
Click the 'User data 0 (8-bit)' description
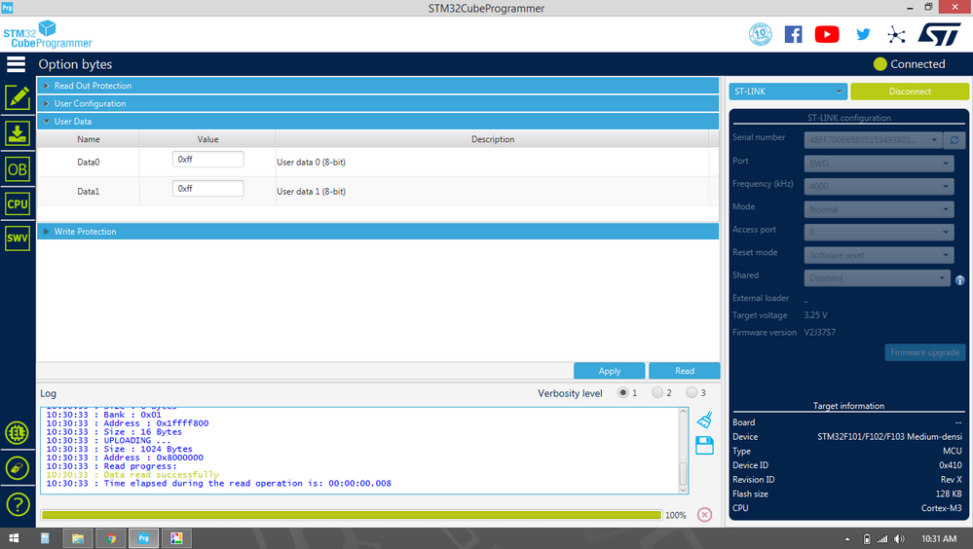(x=311, y=162)
